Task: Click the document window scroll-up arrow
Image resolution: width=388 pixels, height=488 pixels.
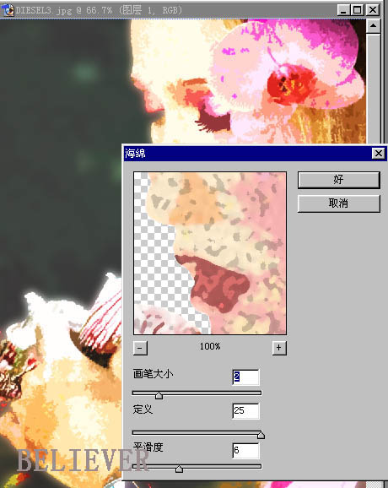Action: point(373,26)
